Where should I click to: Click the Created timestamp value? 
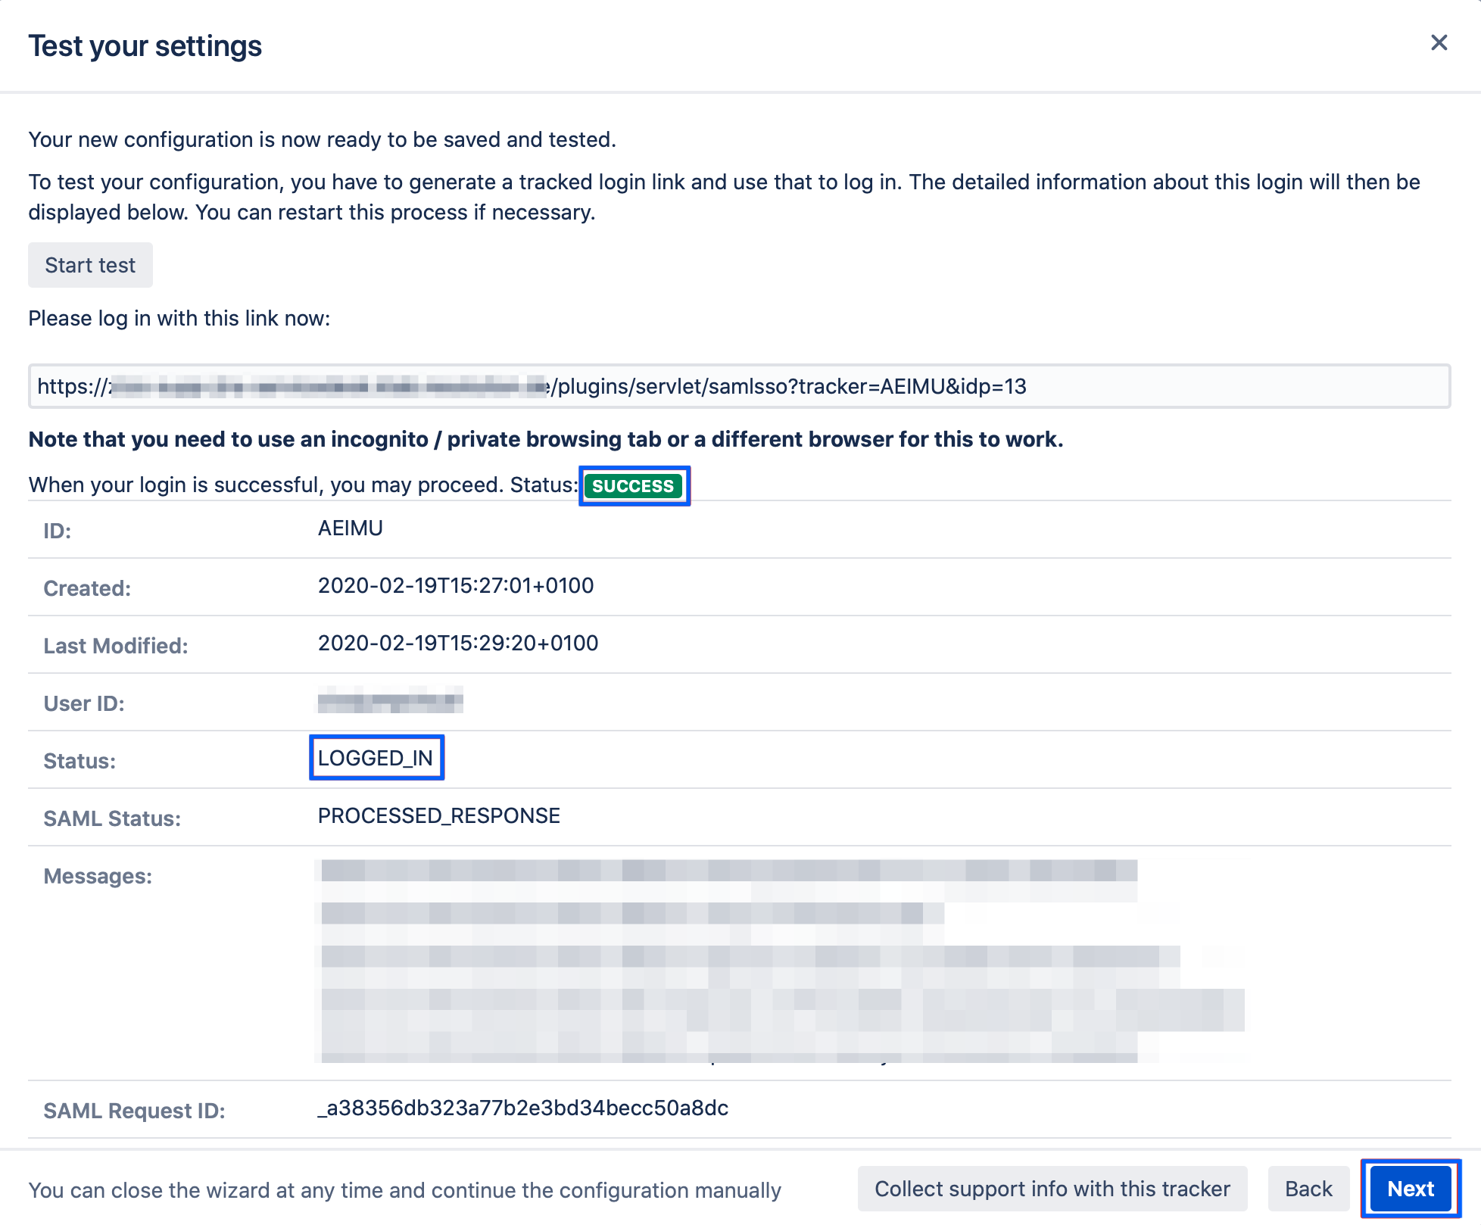455,586
